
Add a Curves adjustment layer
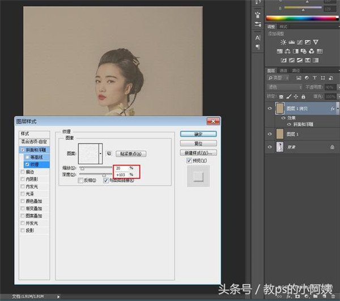(300, 42)
